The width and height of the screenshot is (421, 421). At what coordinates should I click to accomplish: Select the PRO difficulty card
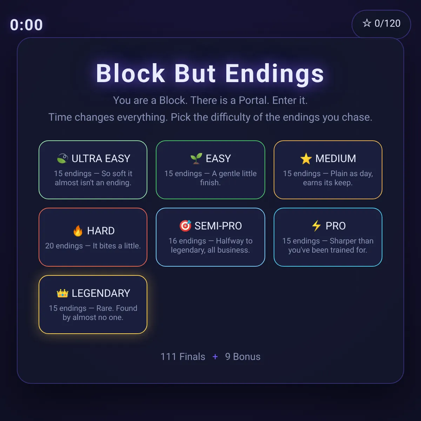[328, 237]
